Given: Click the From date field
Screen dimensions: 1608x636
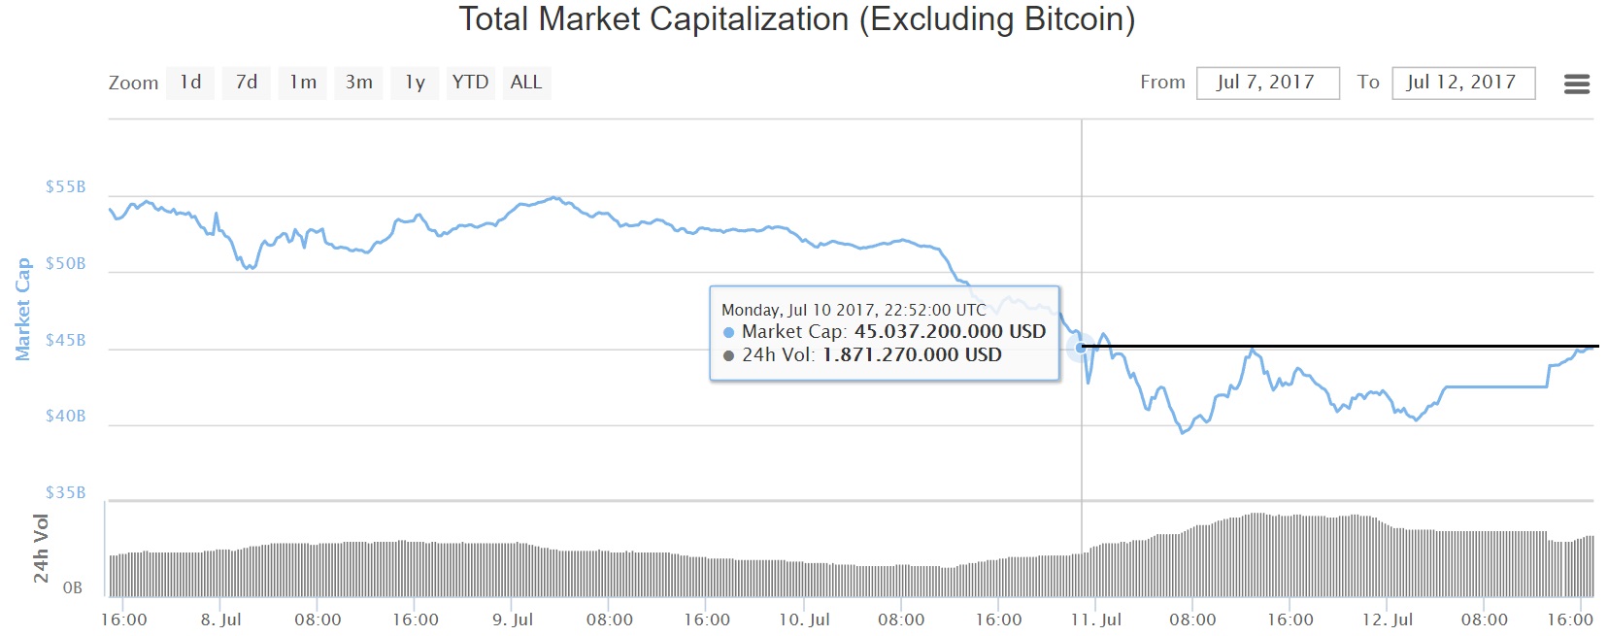Looking at the screenshot, I should tap(1267, 83).
